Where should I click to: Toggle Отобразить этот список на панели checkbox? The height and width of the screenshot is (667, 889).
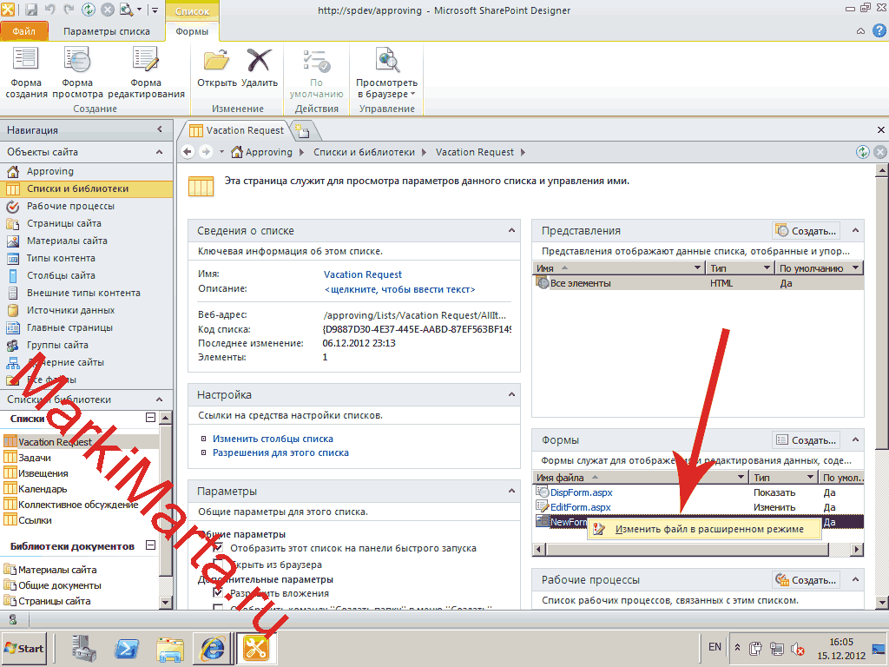[218, 548]
